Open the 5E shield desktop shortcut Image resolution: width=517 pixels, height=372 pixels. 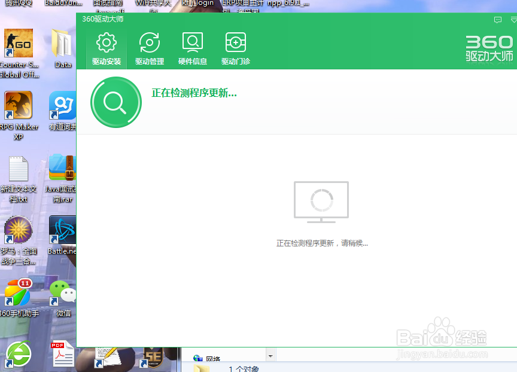pyautogui.click(x=151, y=357)
